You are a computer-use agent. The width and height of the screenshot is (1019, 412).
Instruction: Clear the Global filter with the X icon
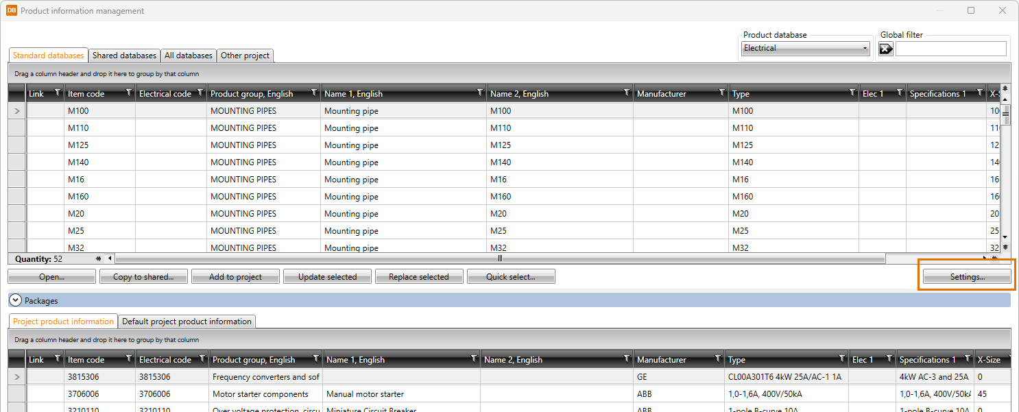[x=886, y=49]
